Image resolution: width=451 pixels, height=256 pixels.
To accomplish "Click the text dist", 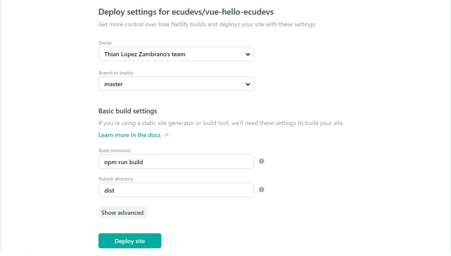I will coord(109,190).
